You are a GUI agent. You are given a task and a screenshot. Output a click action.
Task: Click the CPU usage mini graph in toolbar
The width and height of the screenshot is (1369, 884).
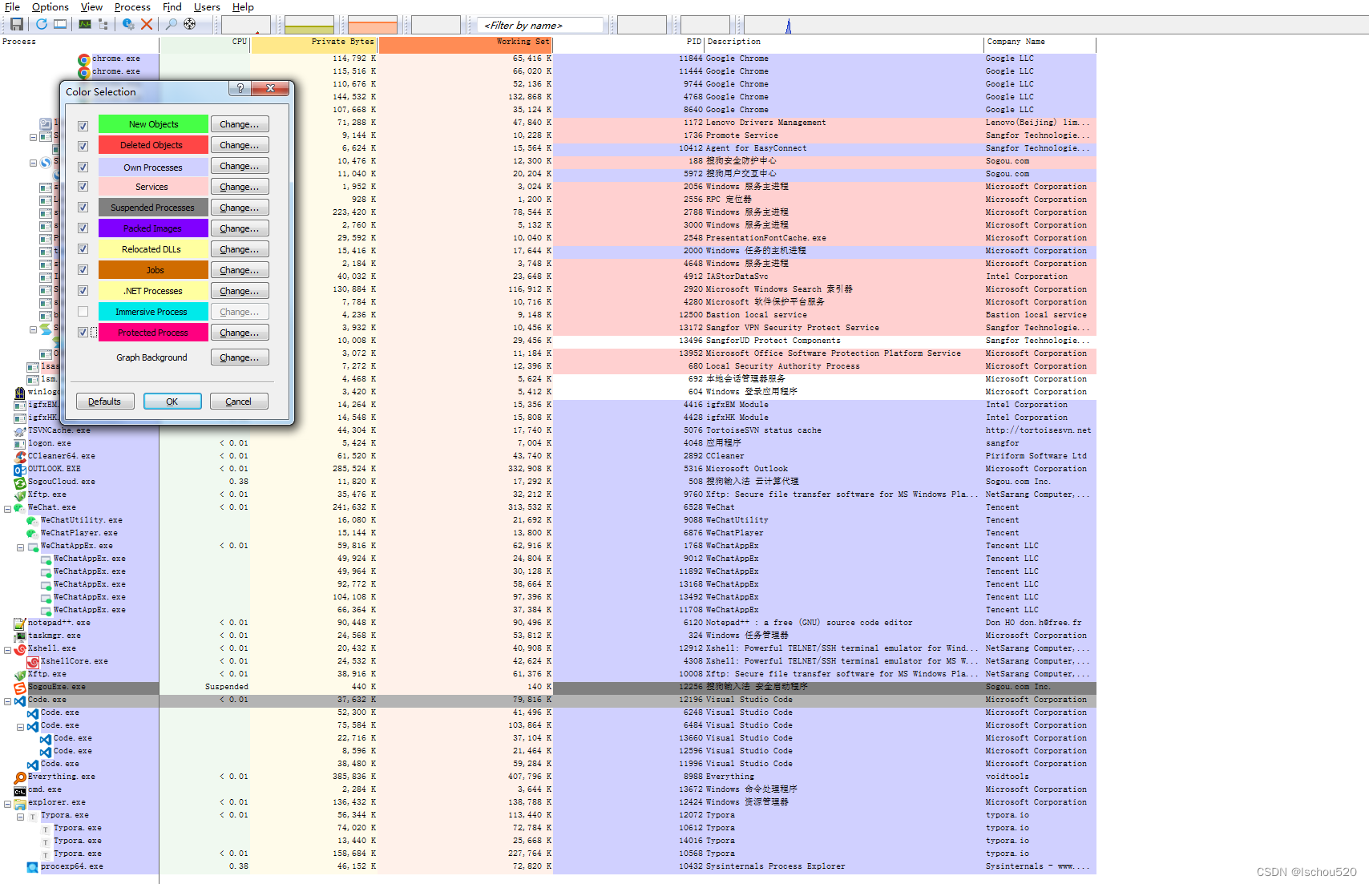(x=245, y=24)
